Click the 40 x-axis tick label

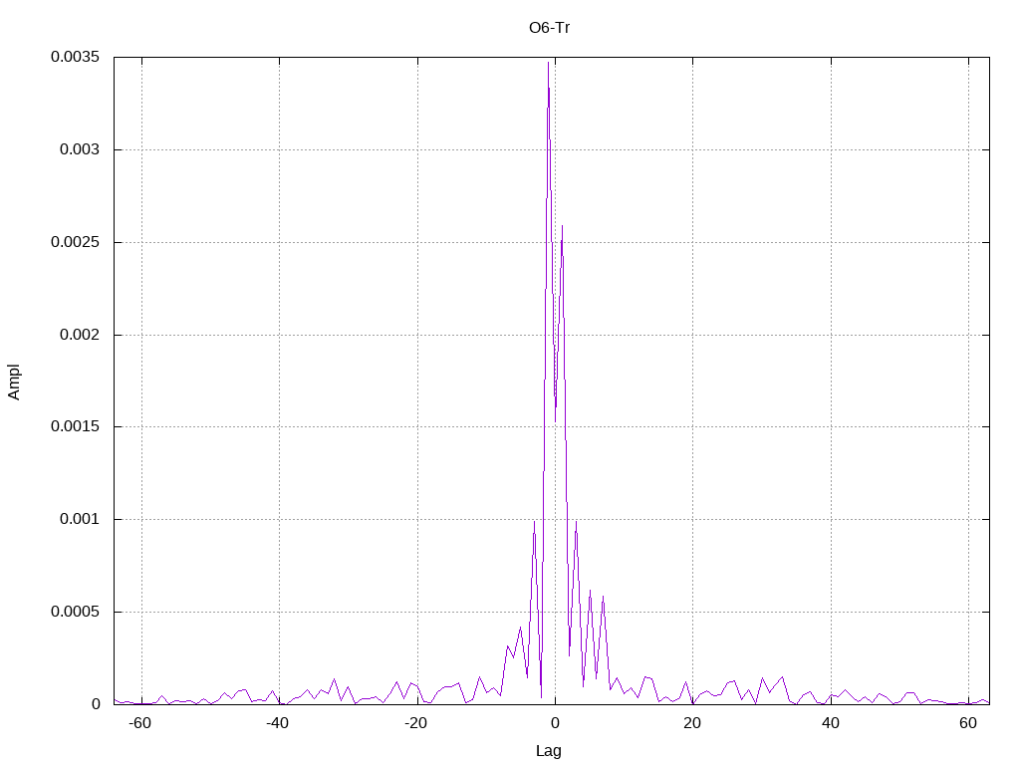[x=830, y=723]
